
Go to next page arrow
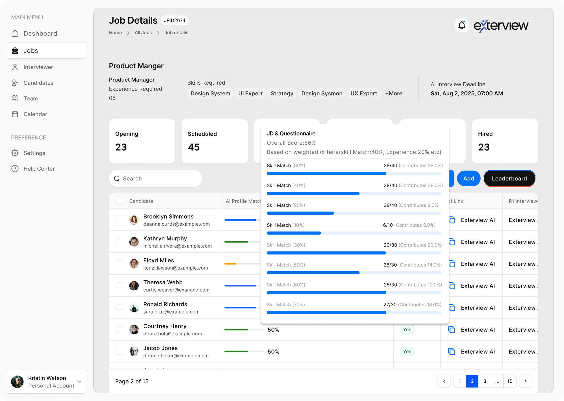525,381
